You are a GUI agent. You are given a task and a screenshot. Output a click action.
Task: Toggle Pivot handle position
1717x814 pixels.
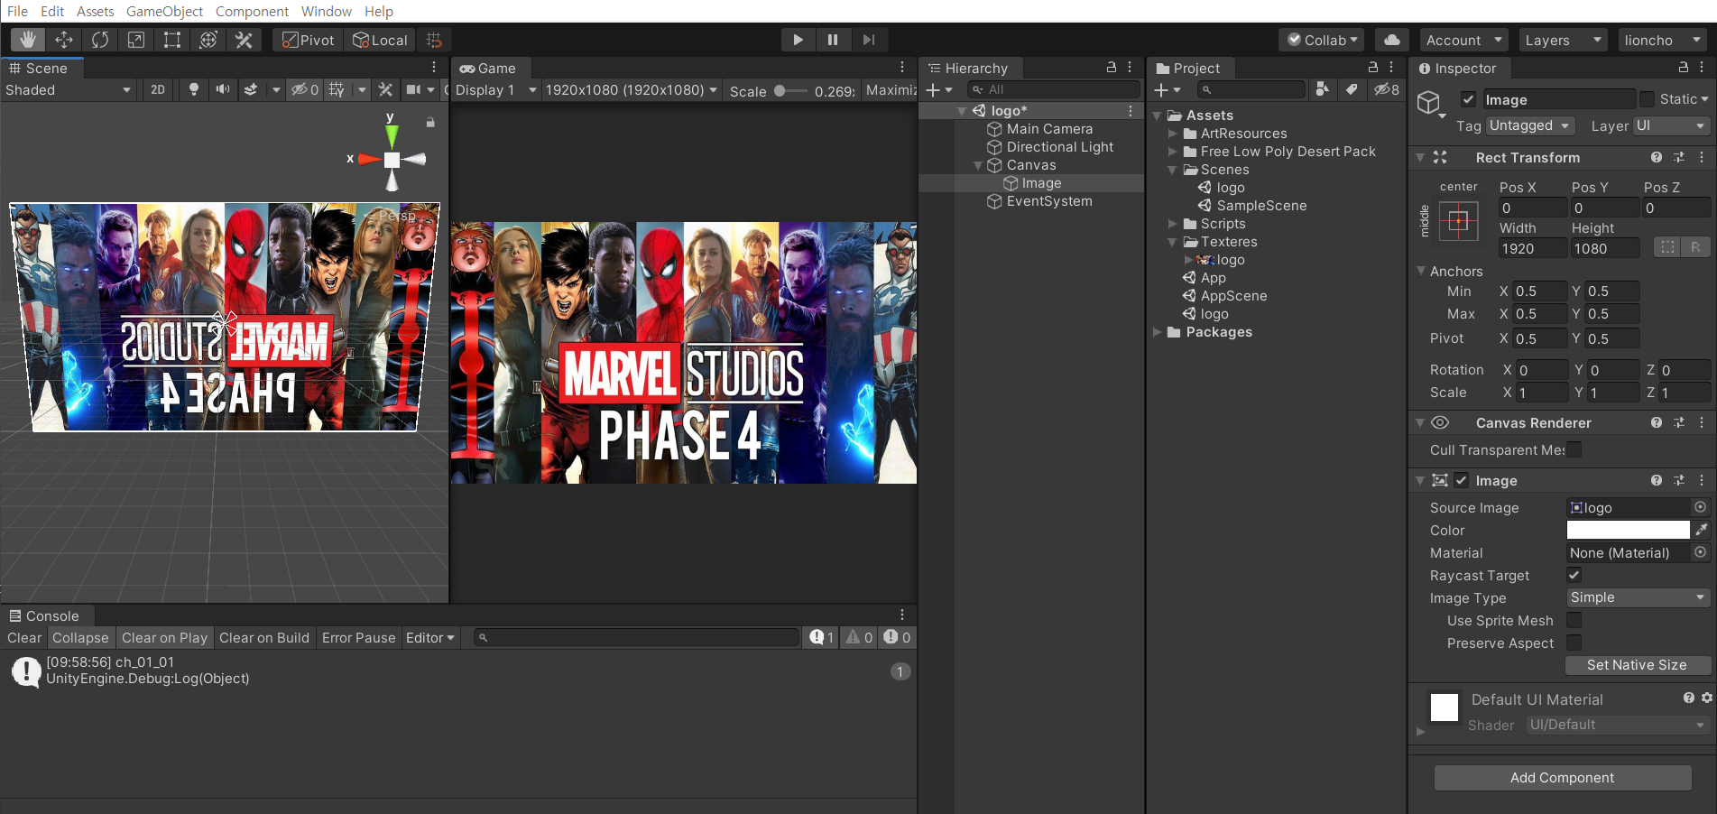(308, 40)
